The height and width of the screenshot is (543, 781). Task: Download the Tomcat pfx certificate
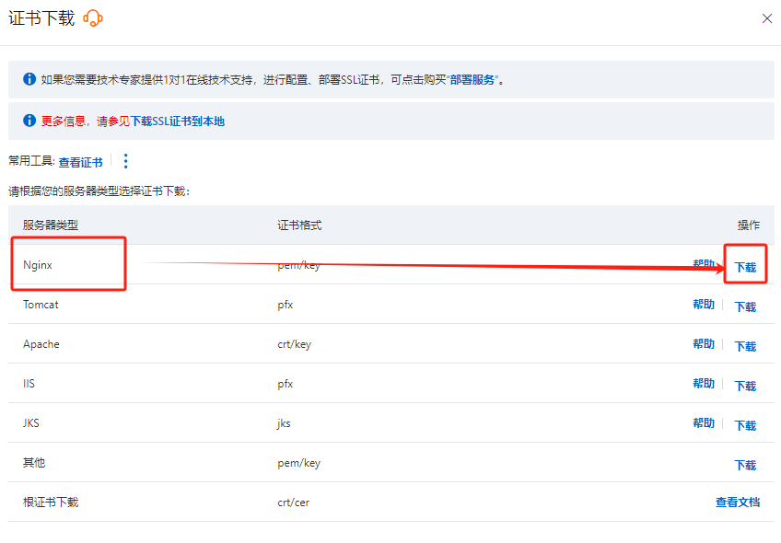[745, 307]
